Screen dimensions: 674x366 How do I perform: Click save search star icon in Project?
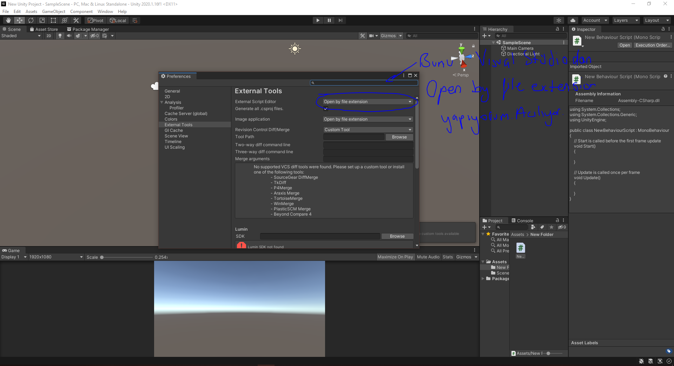coord(551,227)
